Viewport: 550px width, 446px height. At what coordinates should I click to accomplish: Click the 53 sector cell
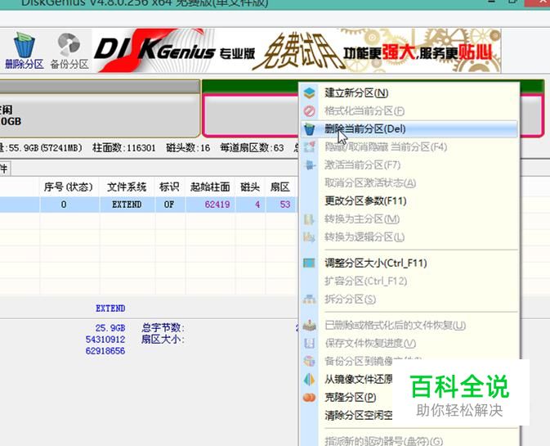click(x=280, y=205)
